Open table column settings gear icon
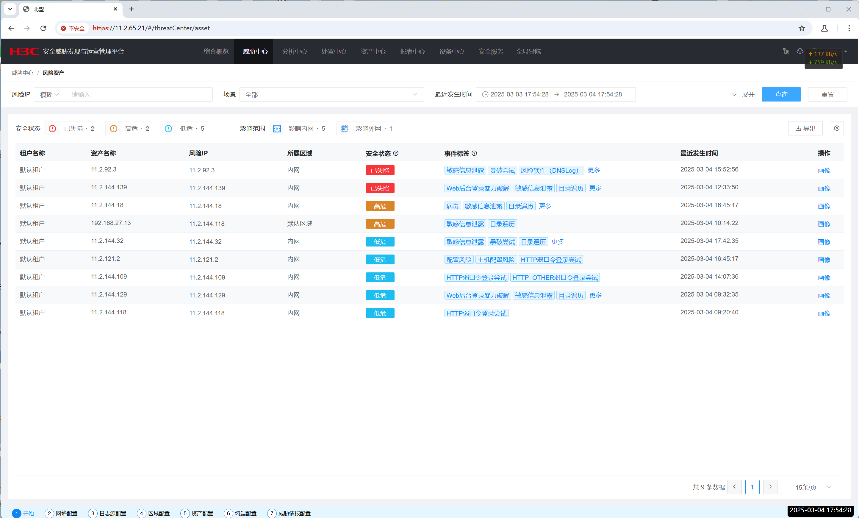The image size is (859, 518). [x=837, y=128]
